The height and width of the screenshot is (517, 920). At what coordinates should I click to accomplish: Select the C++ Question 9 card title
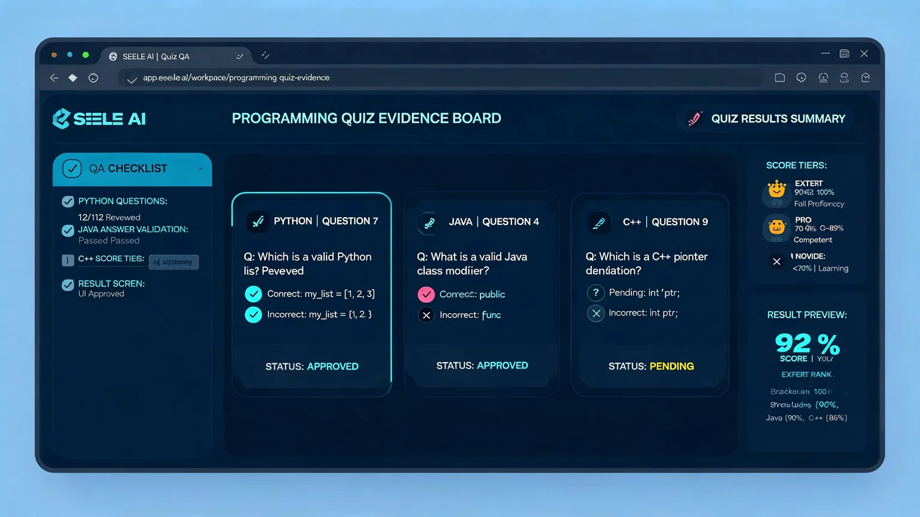[x=665, y=222]
